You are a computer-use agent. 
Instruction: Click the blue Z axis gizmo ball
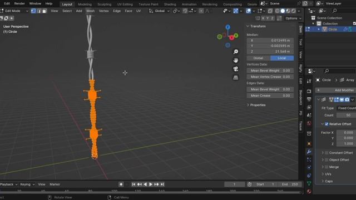(x=228, y=27)
